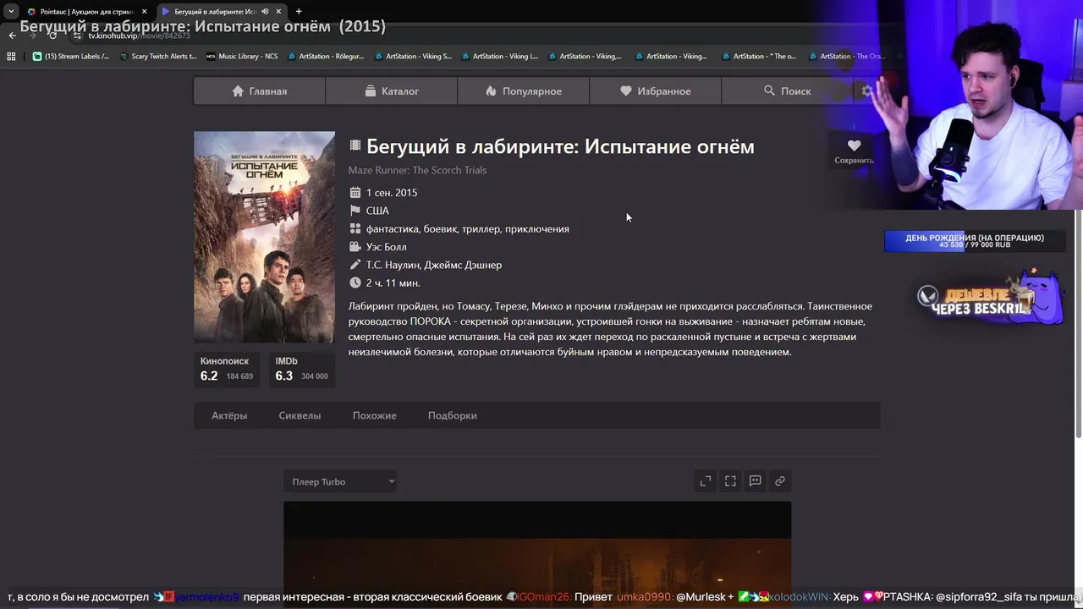Image resolution: width=1083 pixels, height=609 pixels.
Task: Switch to the Подборки tab
Action: coord(453,415)
